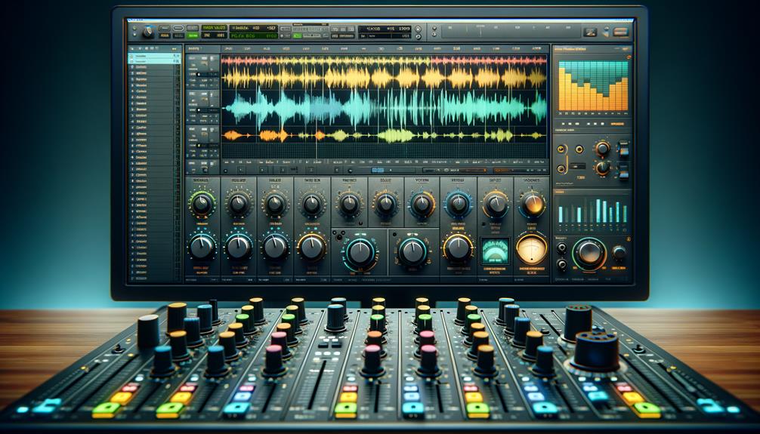
Task: Click the lower orange-ringed knob in fourth channel strip
Action: coord(312,247)
